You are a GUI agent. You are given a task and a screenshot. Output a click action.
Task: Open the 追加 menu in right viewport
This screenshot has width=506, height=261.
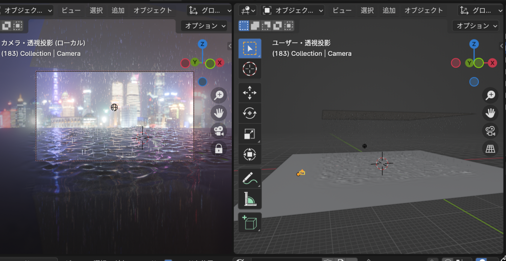pyautogui.click(x=389, y=10)
